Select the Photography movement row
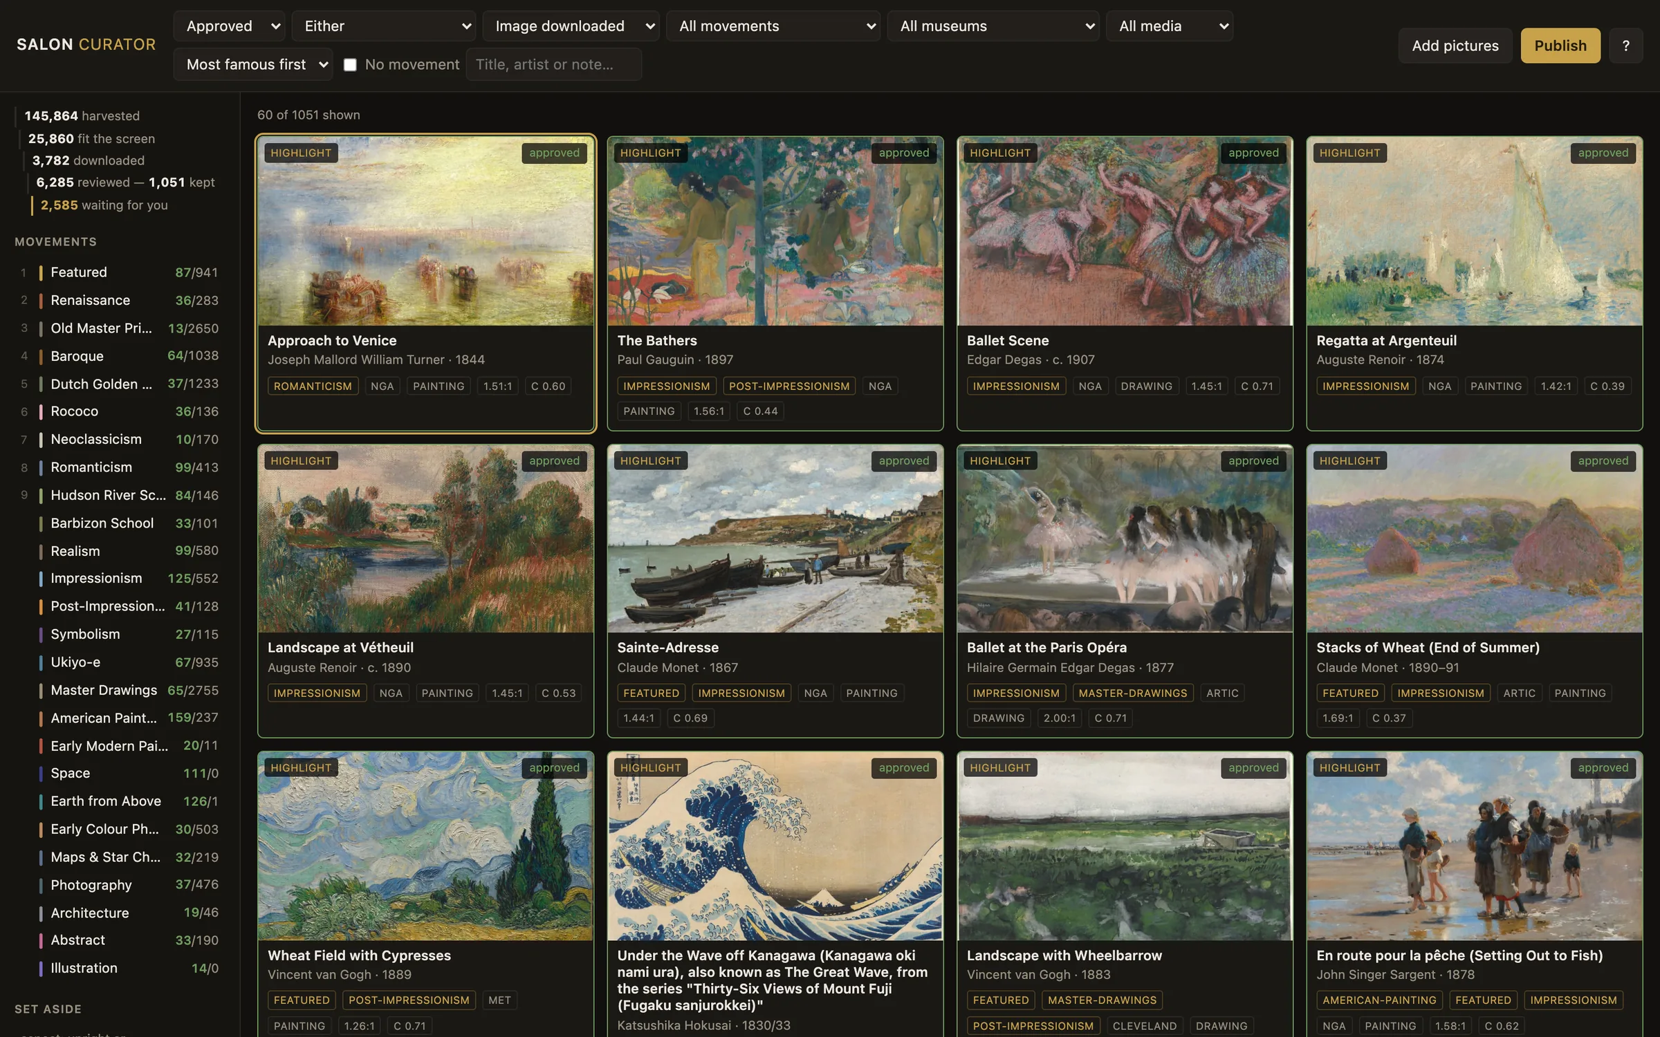1660x1037 pixels. (x=119, y=885)
